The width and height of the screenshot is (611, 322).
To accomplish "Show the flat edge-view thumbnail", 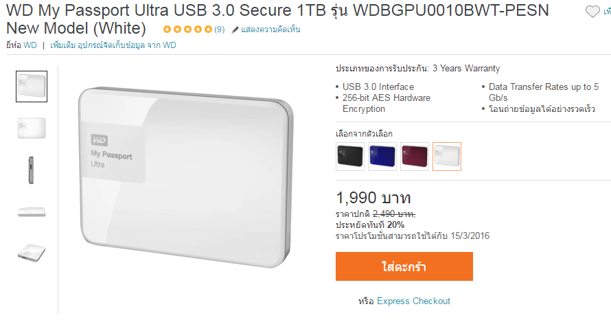I will click(32, 211).
